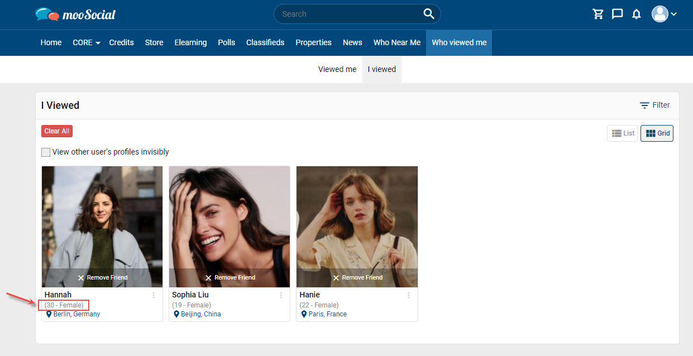Open the messages chat icon
693x356 pixels.
pyautogui.click(x=617, y=14)
